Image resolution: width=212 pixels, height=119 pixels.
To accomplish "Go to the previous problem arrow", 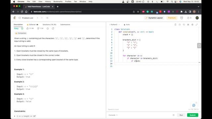I will [37, 18].
